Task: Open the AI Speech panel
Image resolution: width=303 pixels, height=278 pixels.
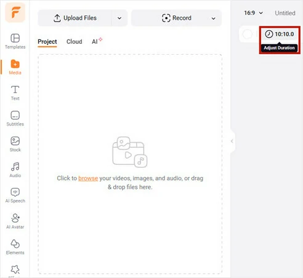Action: pos(15,196)
